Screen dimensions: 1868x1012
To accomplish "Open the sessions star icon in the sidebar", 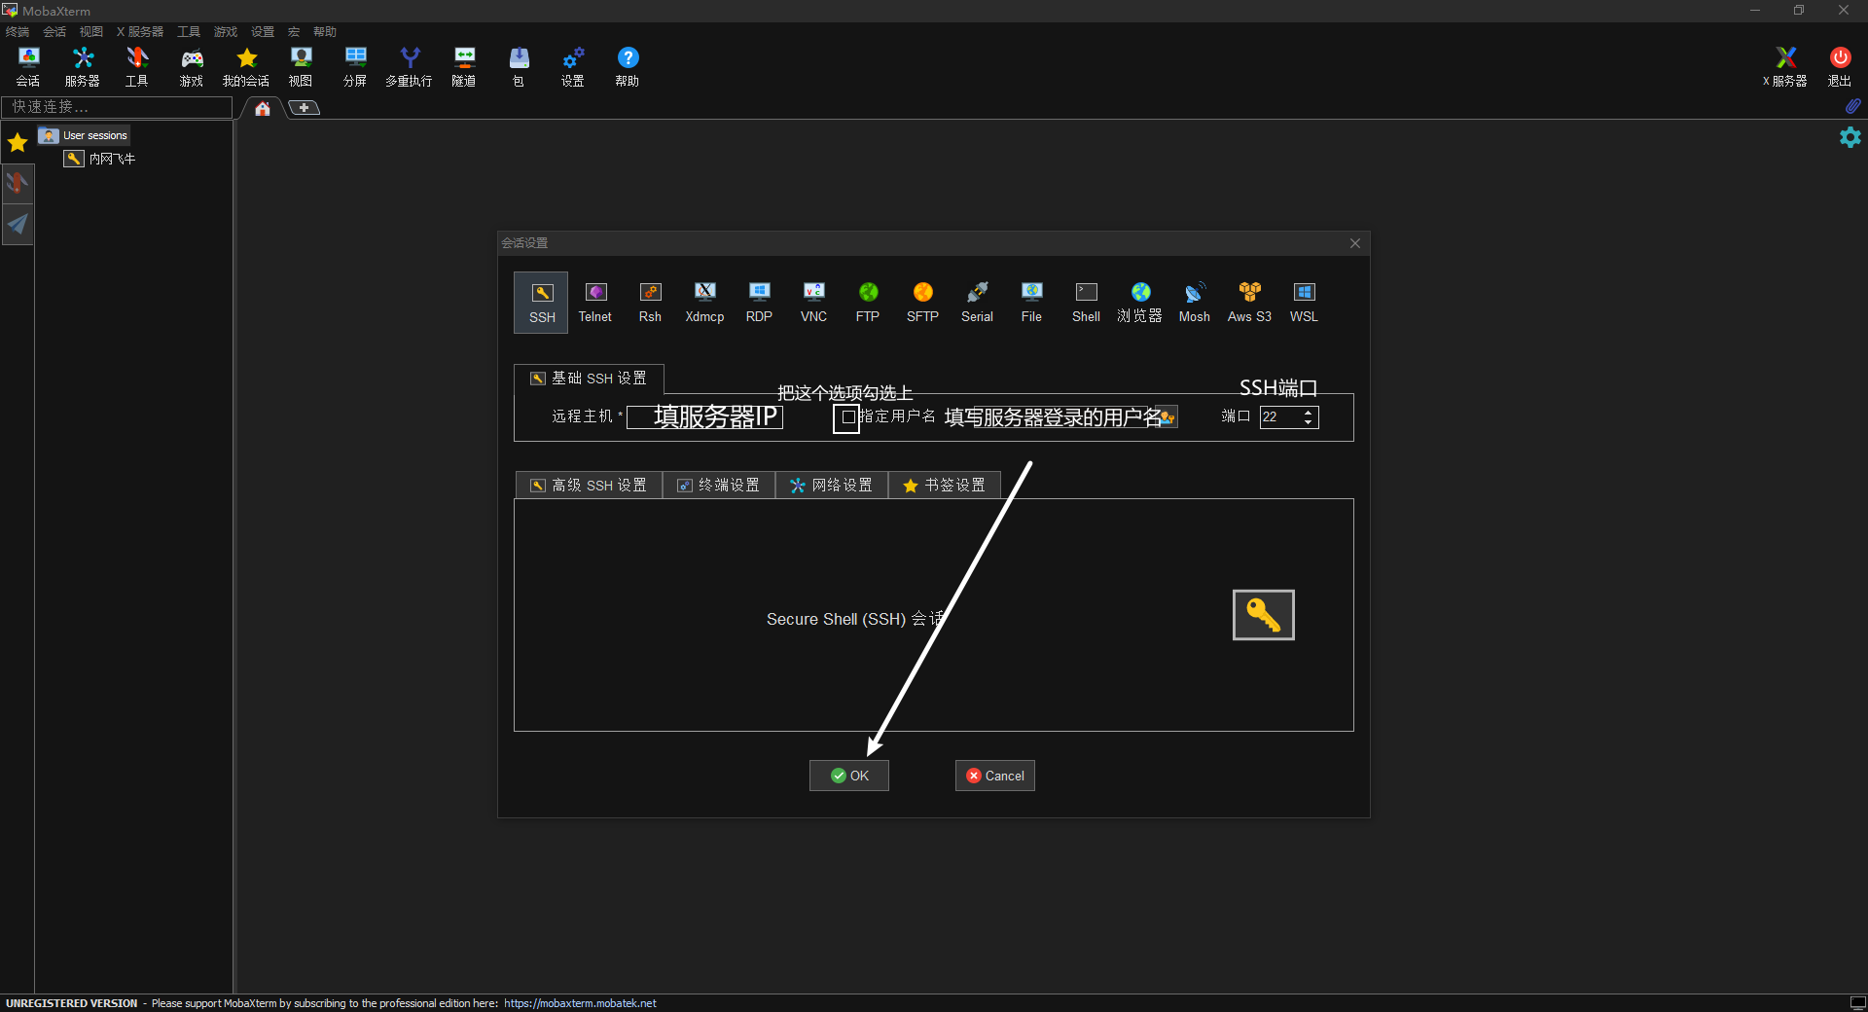I will 18,143.
